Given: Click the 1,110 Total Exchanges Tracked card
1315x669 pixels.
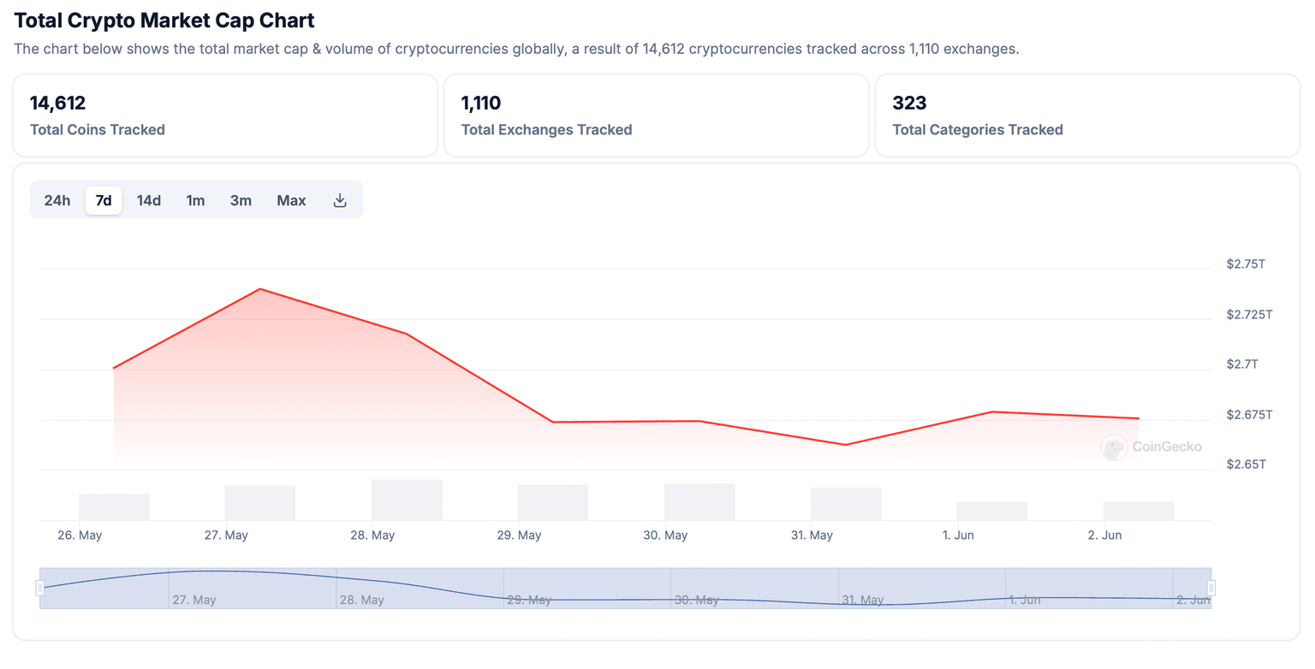Looking at the screenshot, I should pyautogui.click(x=657, y=115).
